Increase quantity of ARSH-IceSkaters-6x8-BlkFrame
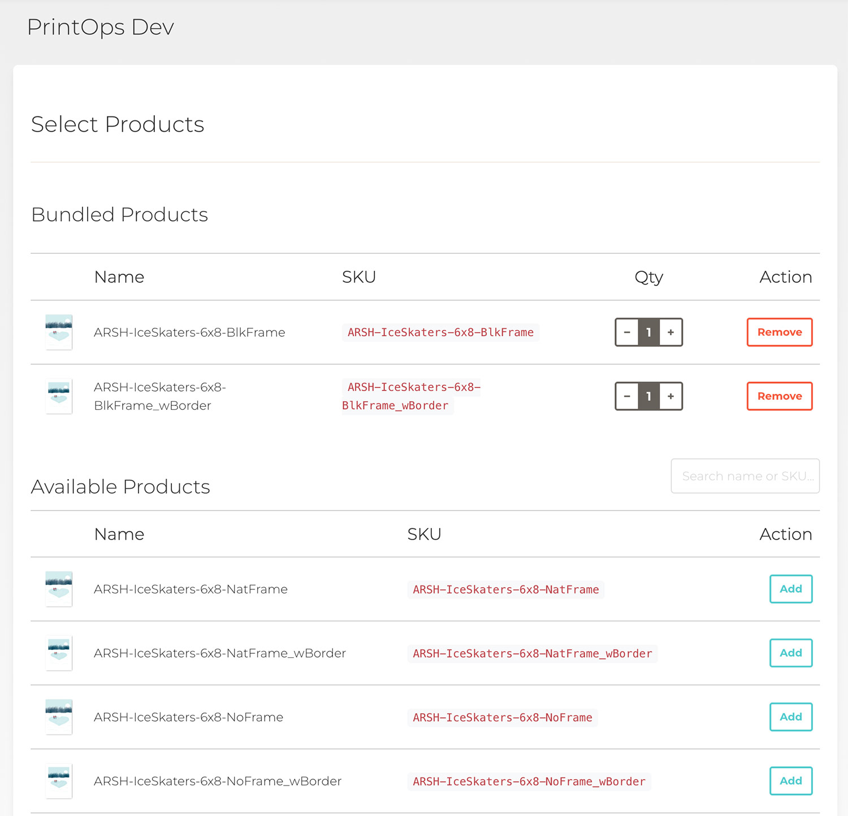This screenshot has width=848, height=816. [x=670, y=332]
